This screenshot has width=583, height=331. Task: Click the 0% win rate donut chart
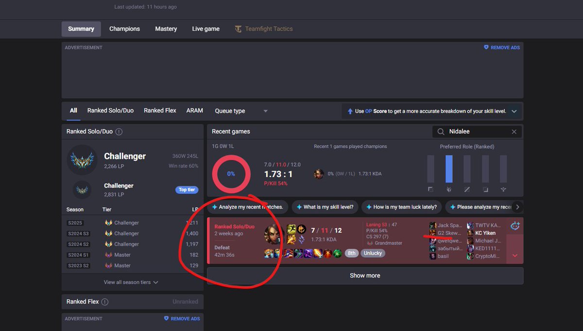tap(231, 174)
